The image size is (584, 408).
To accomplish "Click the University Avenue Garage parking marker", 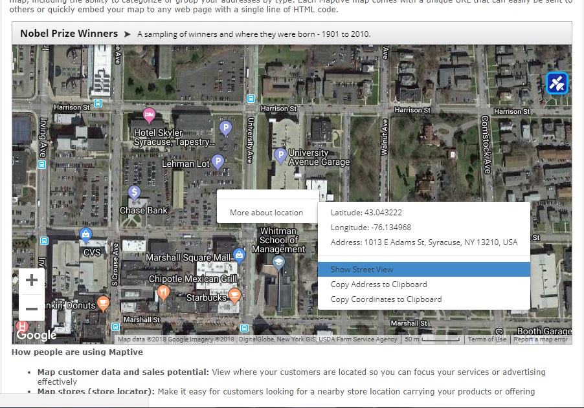I will tap(280, 155).
